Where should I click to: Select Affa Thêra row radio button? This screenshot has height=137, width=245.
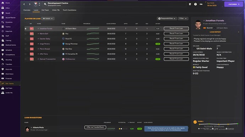tap(26, 54)
